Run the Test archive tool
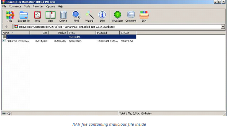 click(x=37, y=16)
